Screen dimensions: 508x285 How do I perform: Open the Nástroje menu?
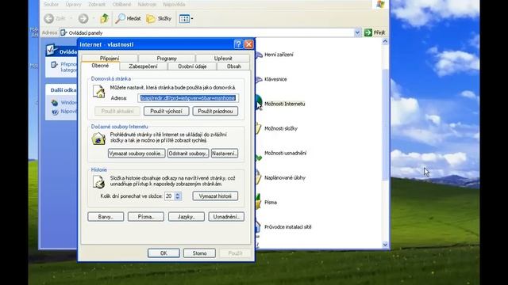point(147,5)
